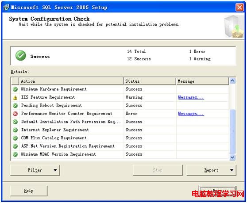The width and height of the screenshot is (247, 203).
Task: Select the Performance Monitor Counter Requirement text
Action: pyautogui.click(x=67, y=114)
